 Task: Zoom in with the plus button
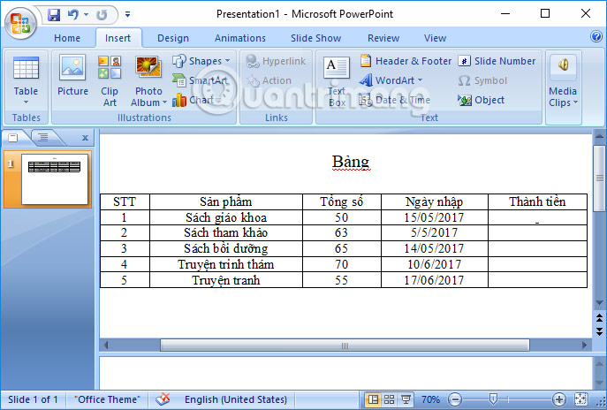click(559, 399)
